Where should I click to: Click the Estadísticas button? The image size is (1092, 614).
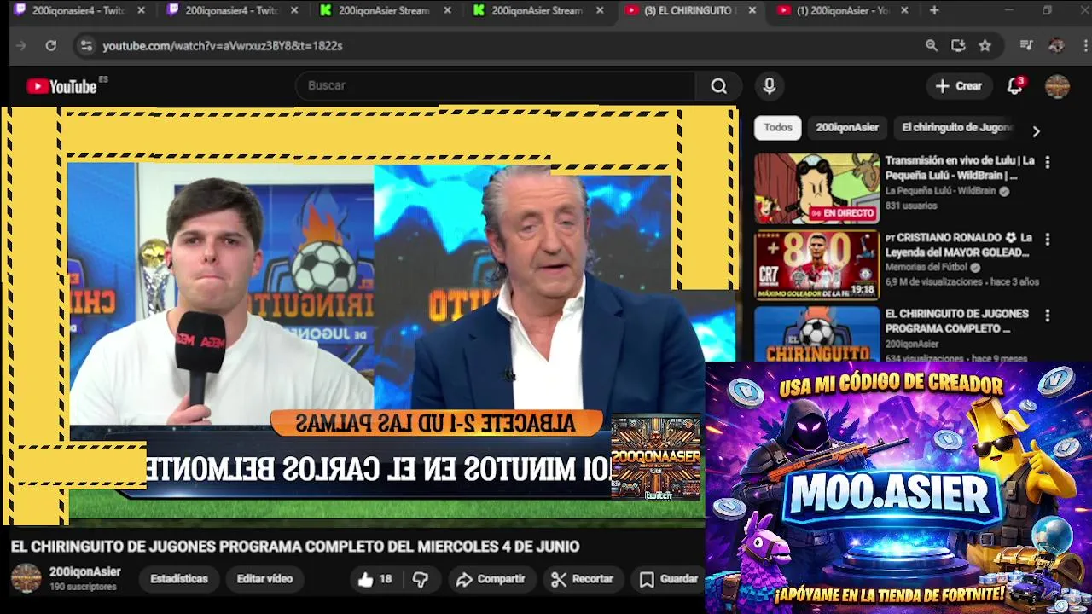[179, 579]
